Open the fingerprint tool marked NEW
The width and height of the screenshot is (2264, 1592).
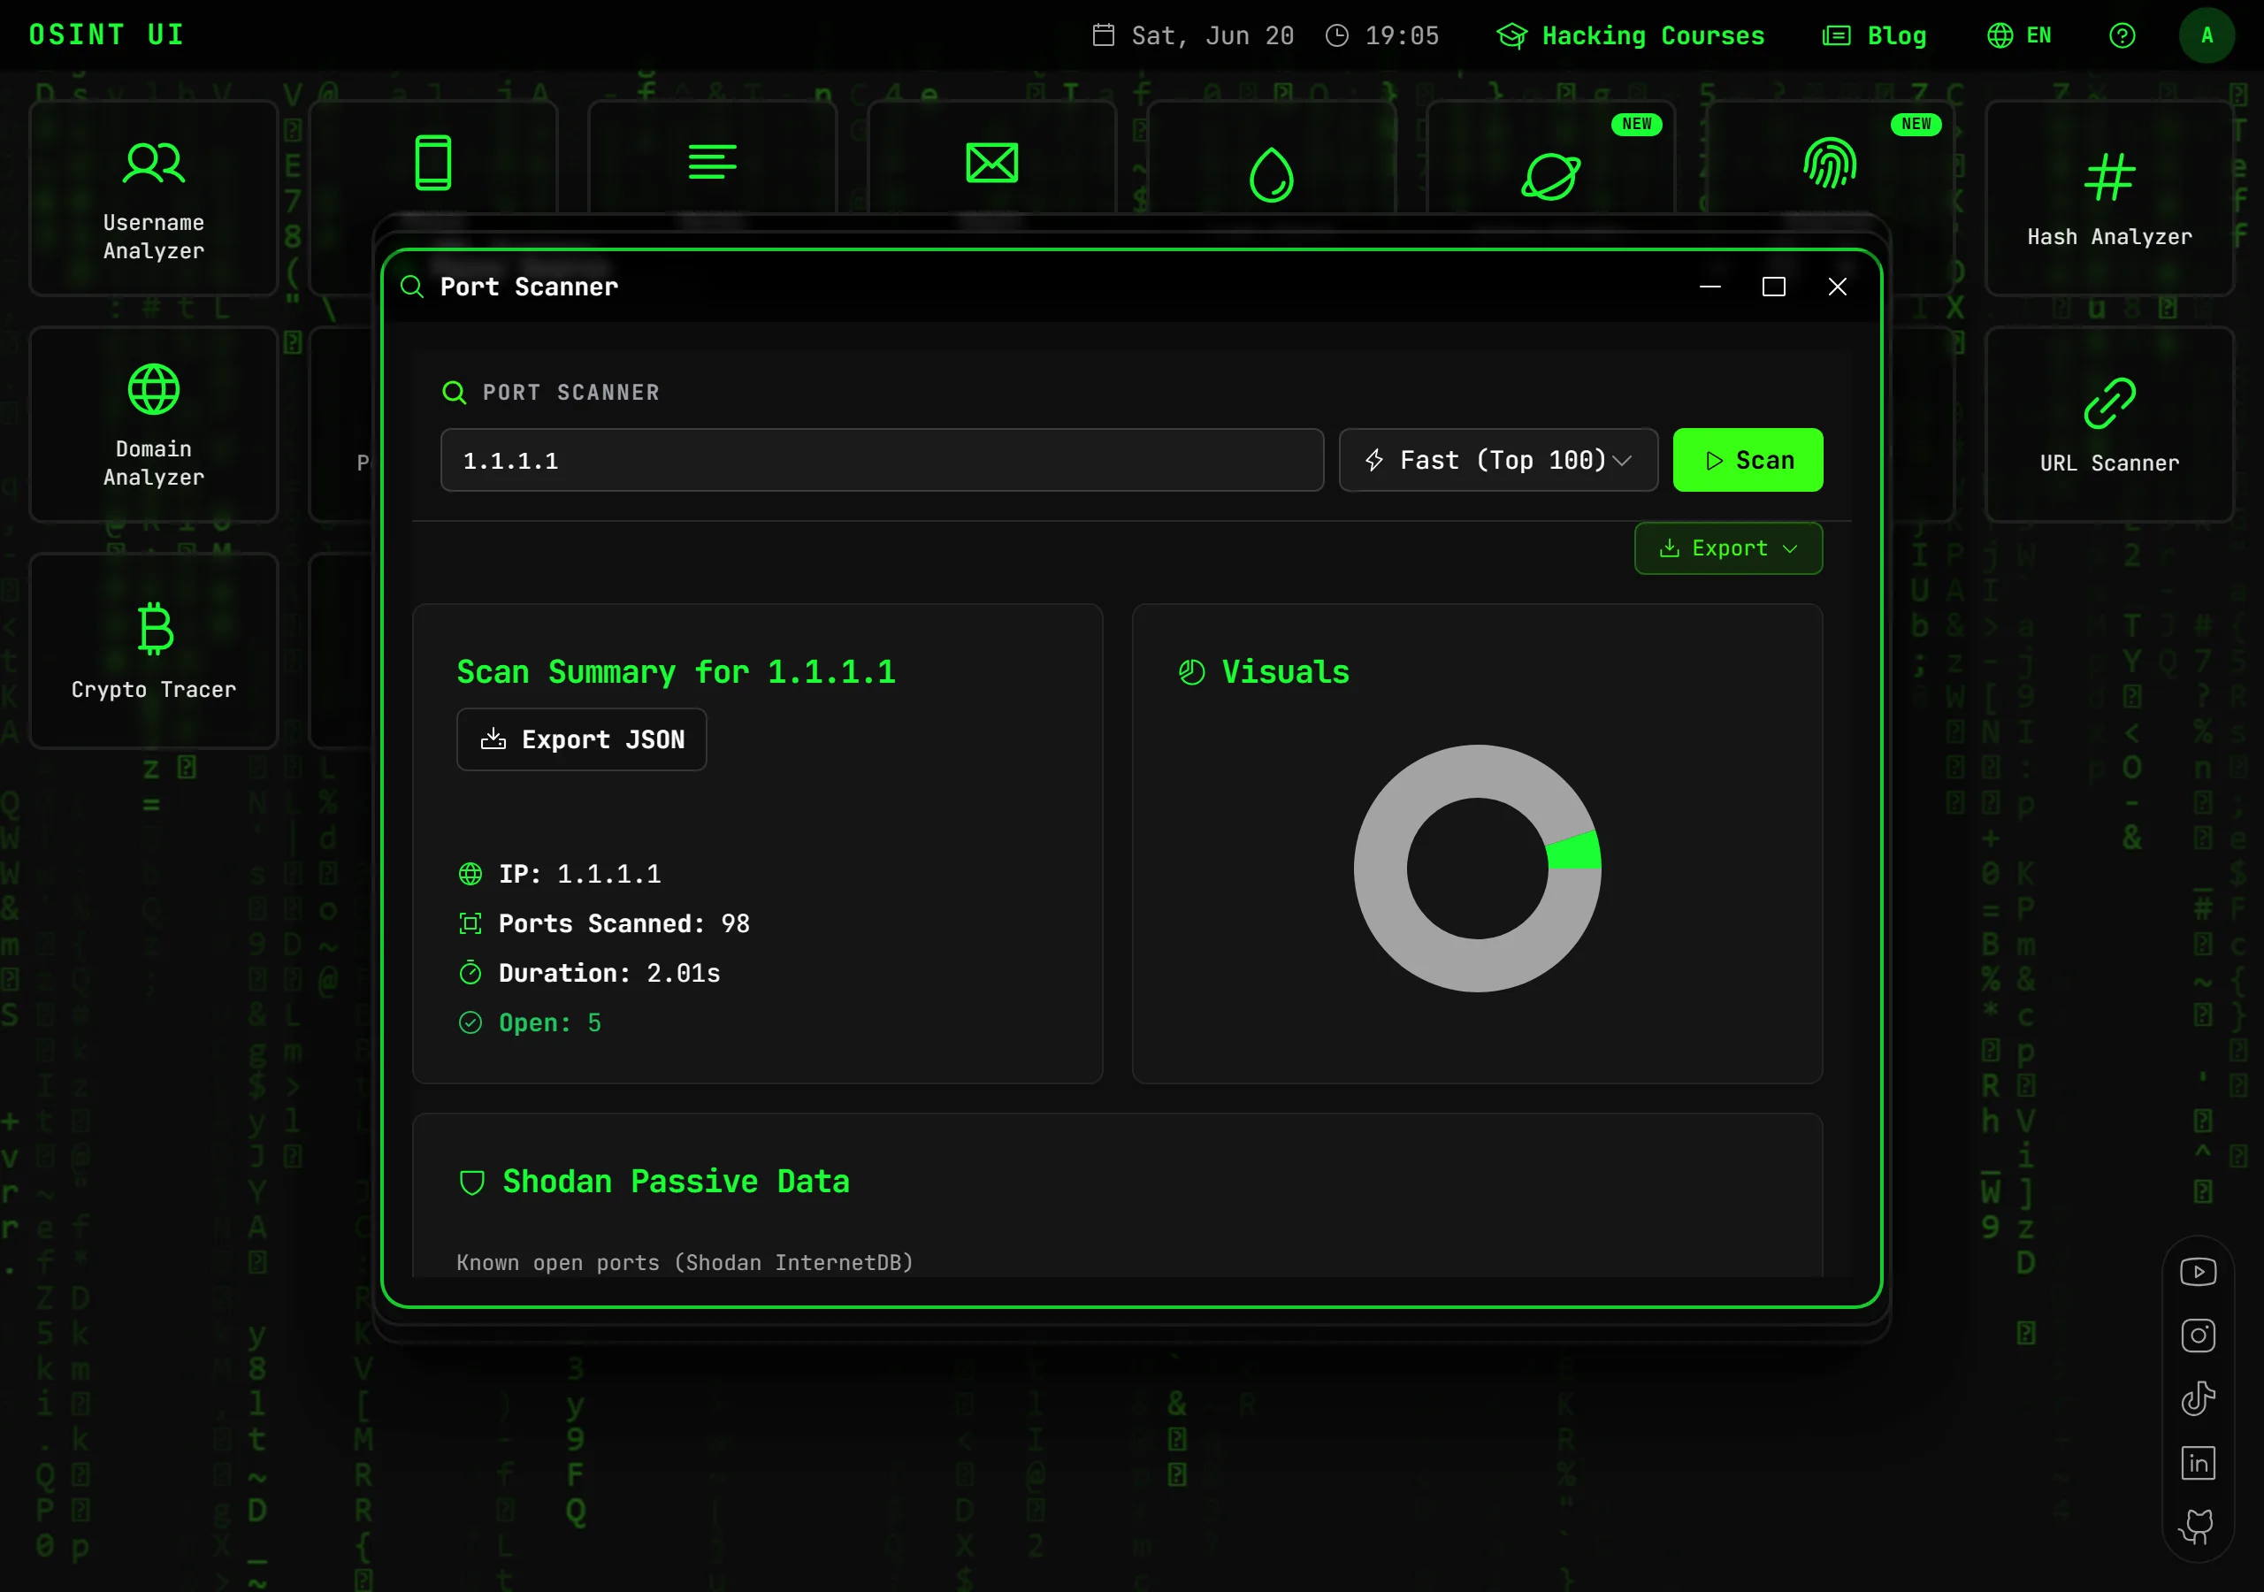(1830, 163)
